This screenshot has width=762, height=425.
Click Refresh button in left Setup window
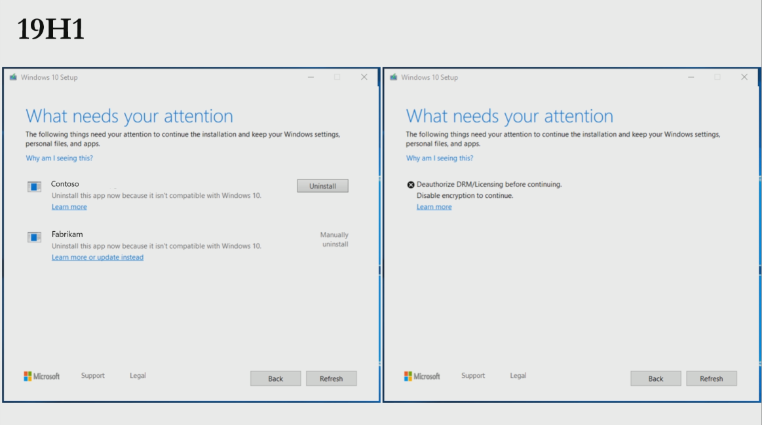point(332,379)
